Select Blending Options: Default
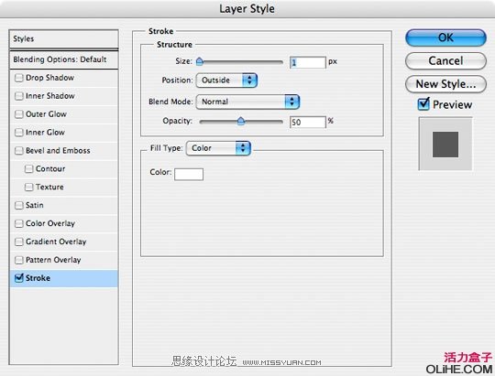This screenshot has width=495, height=376. (64, 59)
